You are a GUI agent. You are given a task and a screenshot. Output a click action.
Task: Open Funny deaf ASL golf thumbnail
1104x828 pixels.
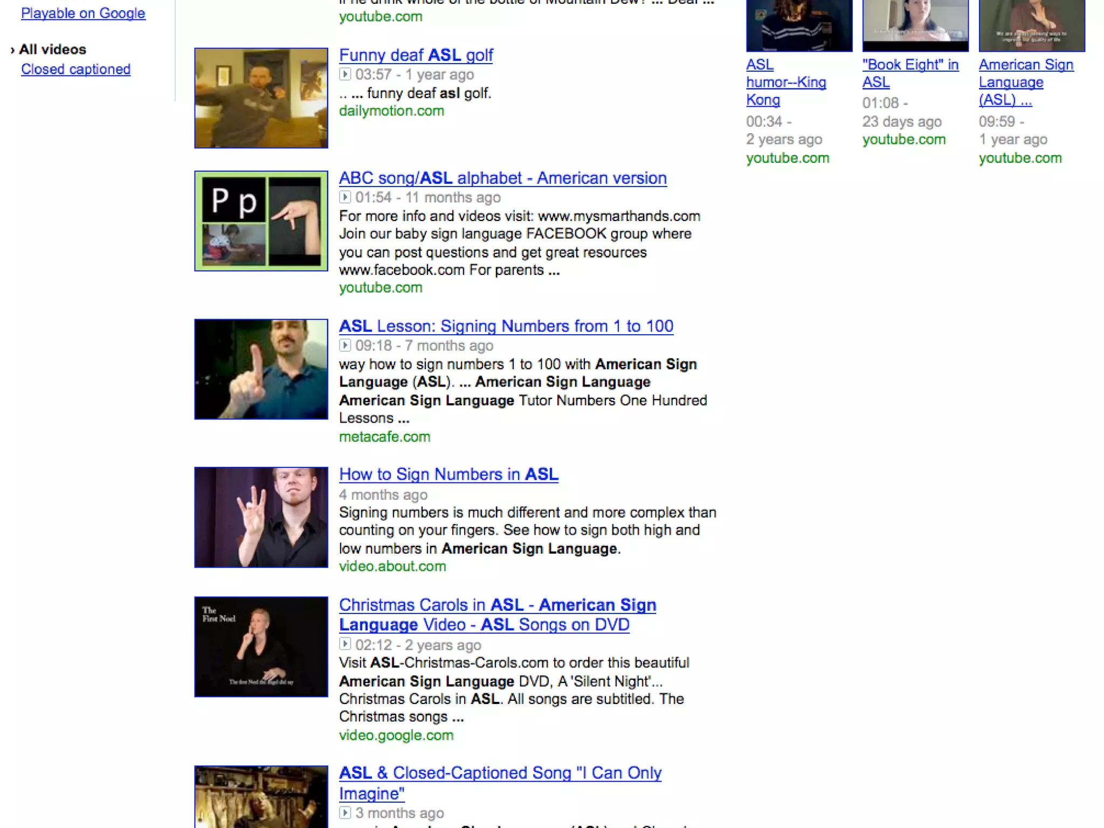coord(261,98)
